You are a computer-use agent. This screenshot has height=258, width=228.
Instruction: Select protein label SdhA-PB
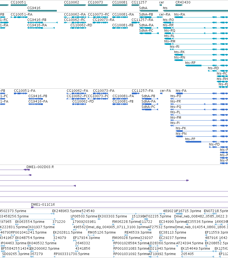point(148,96)
